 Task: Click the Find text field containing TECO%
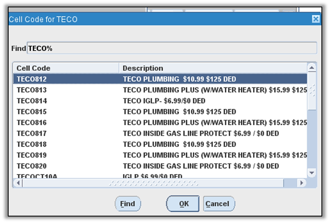pyautogui.click(x=172, y=48)
